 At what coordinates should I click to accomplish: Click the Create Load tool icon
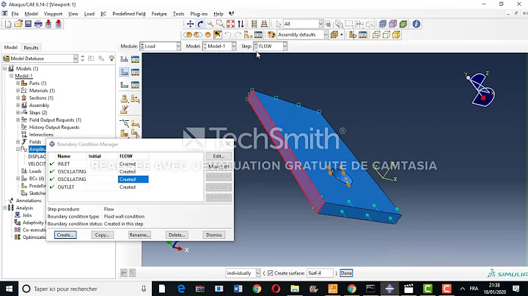(124, 59)
